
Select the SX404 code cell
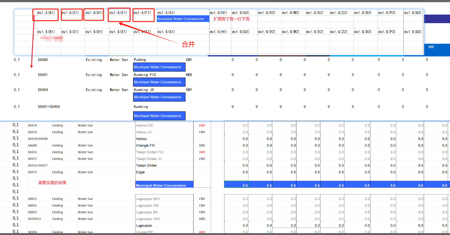coord(43,90)
